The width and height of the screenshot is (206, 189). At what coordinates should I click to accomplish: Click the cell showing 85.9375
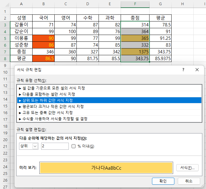(161, 58)
